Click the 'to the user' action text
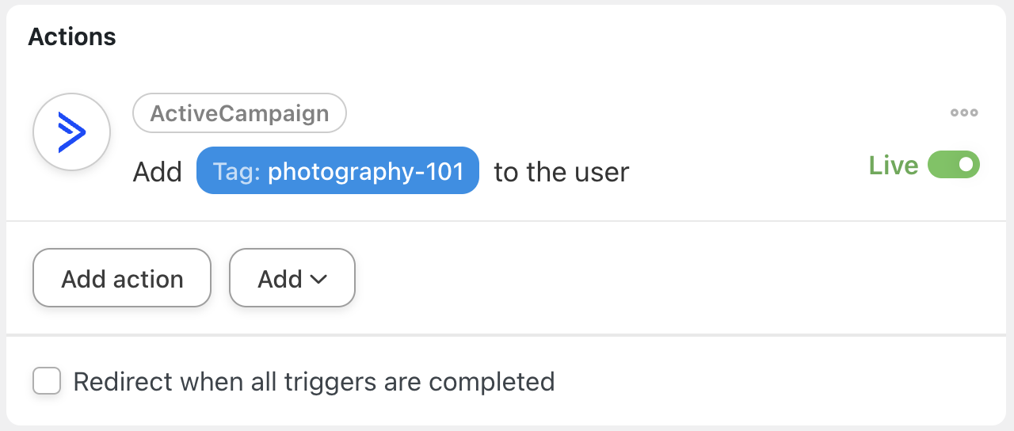The image size is (1014, 431). 561,171
